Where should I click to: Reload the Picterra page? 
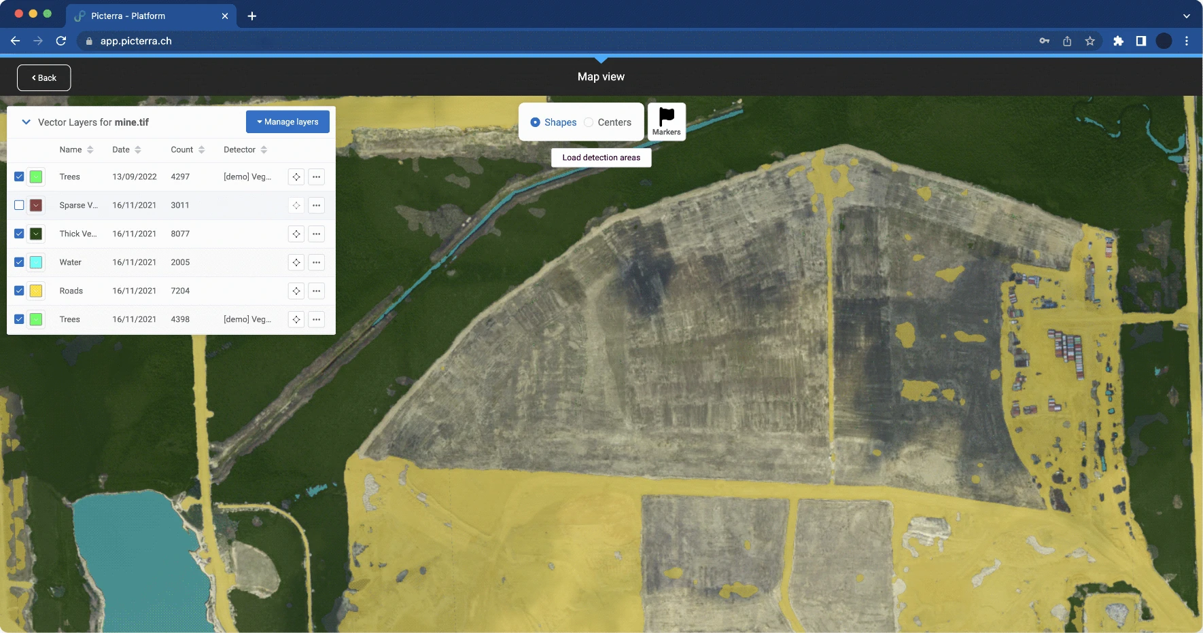pyautogui.click(x=61, y=41)
